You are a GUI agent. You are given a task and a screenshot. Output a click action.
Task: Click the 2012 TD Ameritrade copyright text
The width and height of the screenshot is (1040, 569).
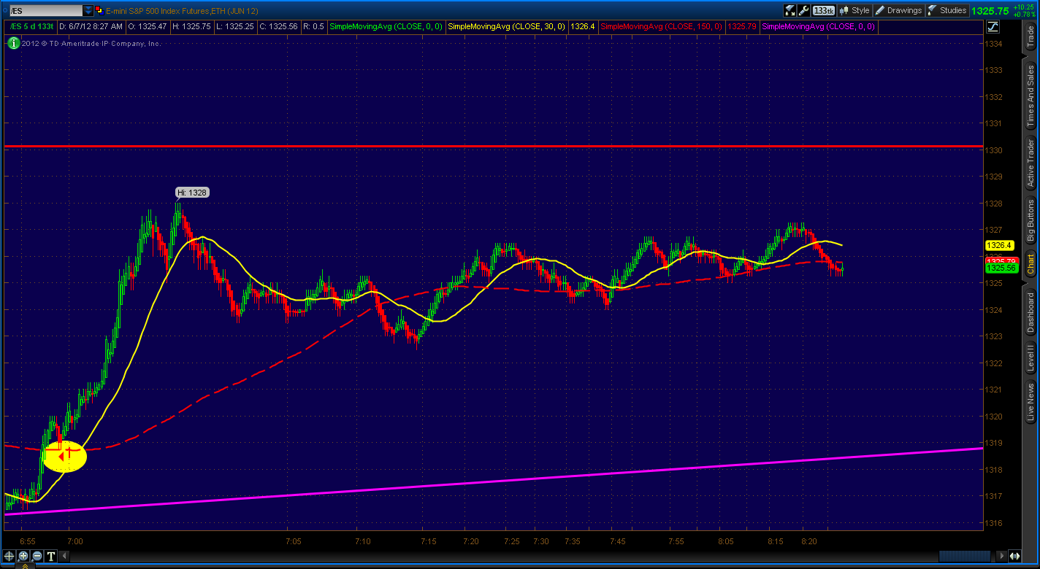(91, 43)
